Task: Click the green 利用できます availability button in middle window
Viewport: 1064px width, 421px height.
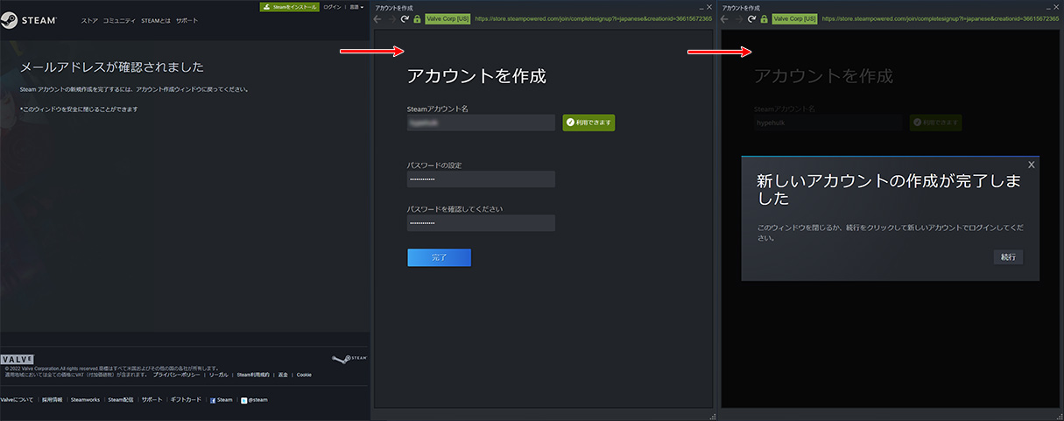Action: click(x=588, y=123)
